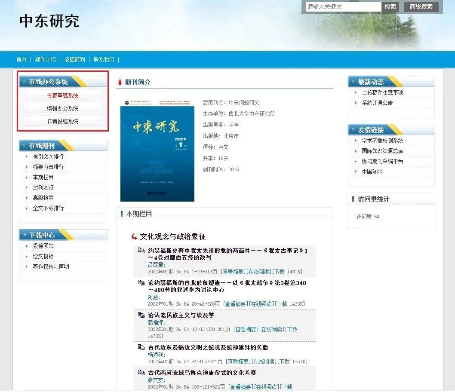Click document icon beside 论法老民族主义与埃及学 article

[141, 315]
